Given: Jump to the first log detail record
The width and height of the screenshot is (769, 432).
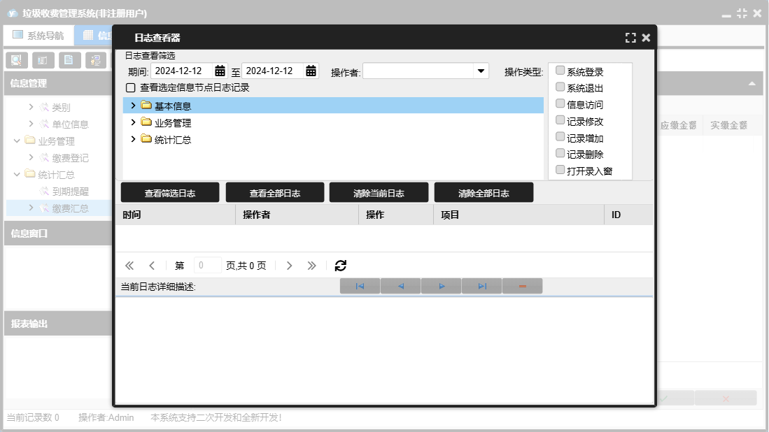Looking at the screenshot, I should point(360,287).
